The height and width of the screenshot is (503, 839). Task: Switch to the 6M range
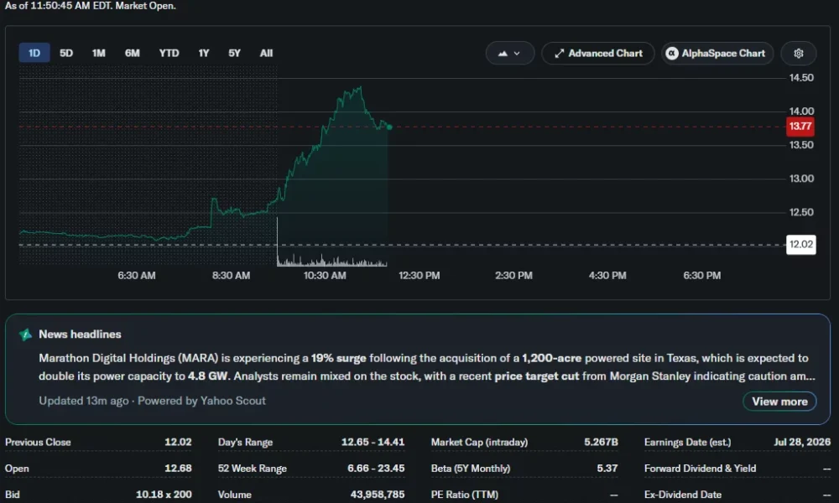tap(133, 53)
